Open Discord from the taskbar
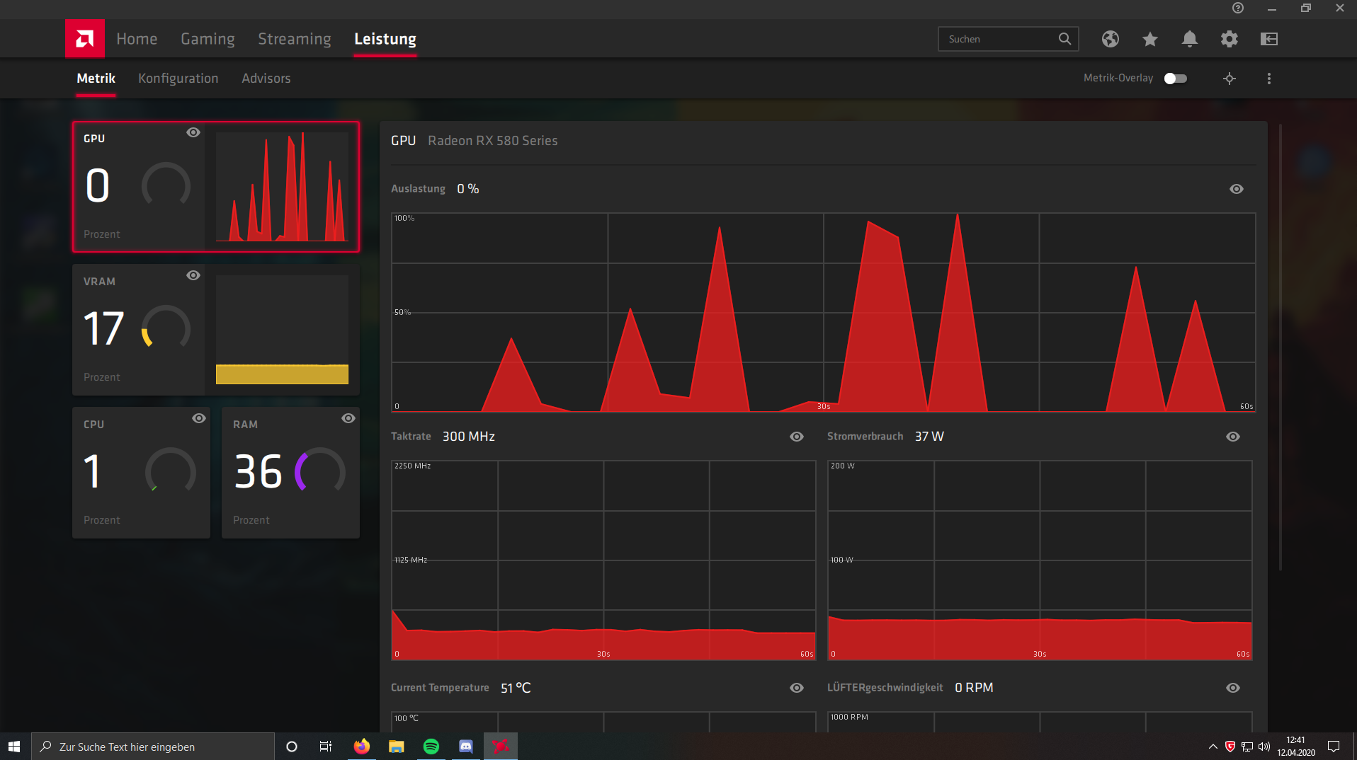Screen dimensions: 1357x760 [466, 747]
